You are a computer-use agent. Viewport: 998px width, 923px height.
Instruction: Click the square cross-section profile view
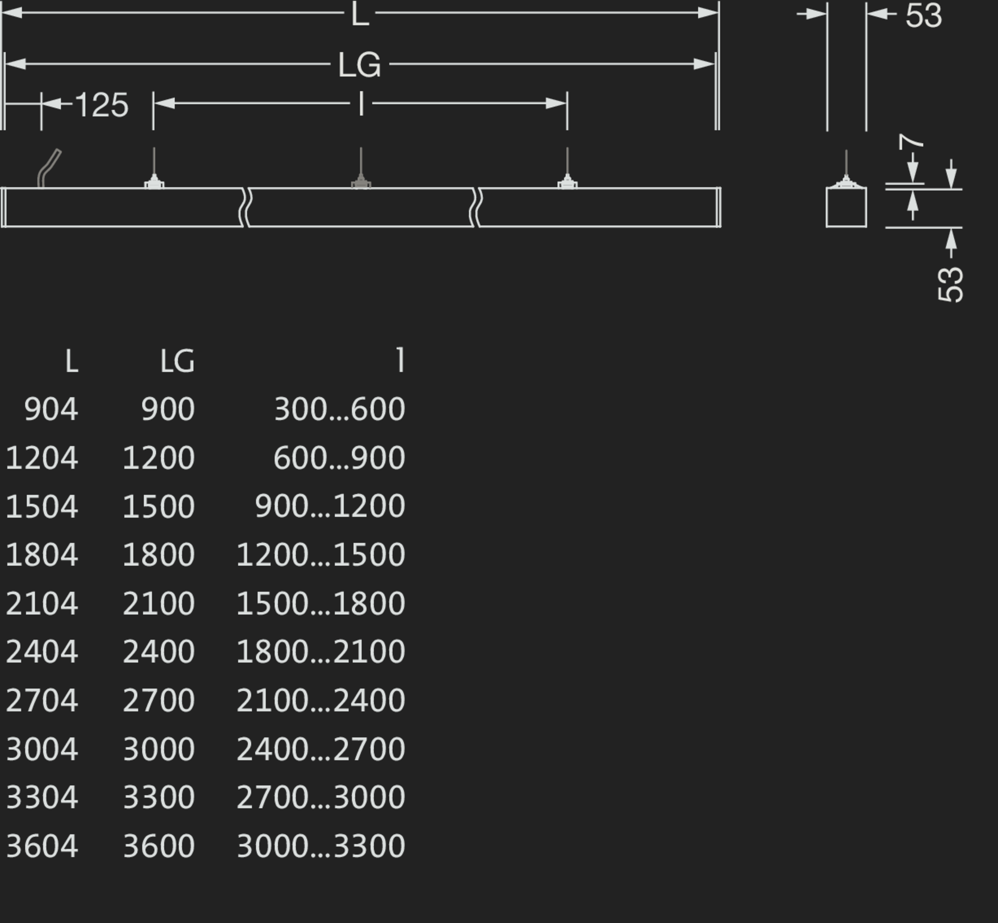coord(846,207)
